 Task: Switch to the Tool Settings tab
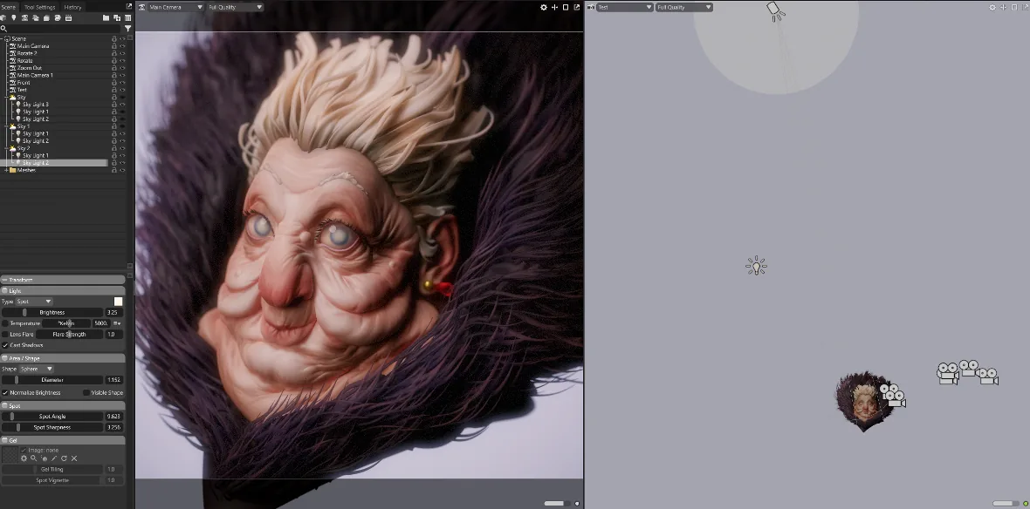click(x=39, y=7)
